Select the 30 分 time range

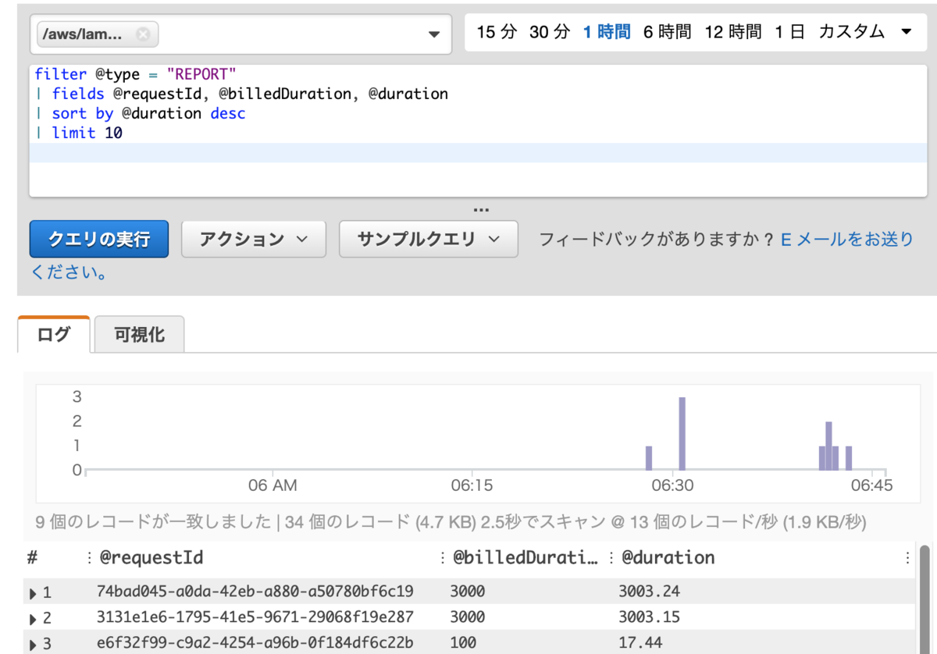point(550,32)
